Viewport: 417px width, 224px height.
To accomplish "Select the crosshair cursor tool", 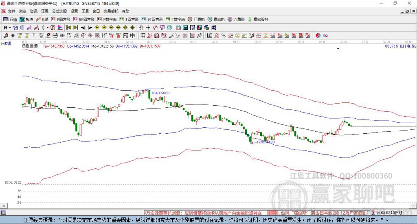I will [148, 28].
